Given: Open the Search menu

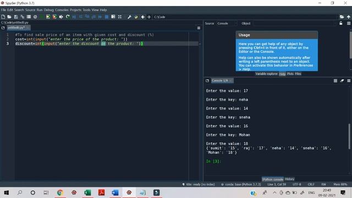Looking at the screenshot, I should pos(19,10).
